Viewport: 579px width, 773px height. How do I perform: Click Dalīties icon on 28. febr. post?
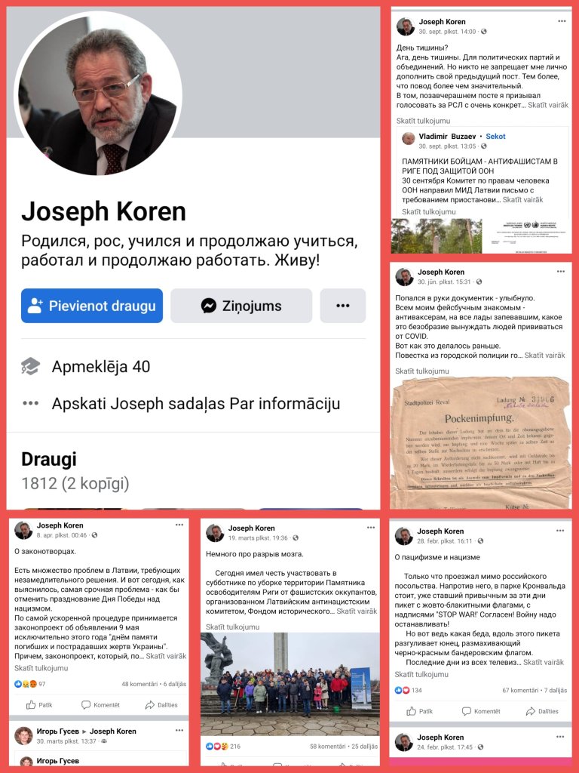[x=530, y=711]
